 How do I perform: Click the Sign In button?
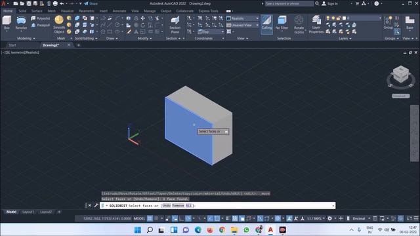(329, 3)
